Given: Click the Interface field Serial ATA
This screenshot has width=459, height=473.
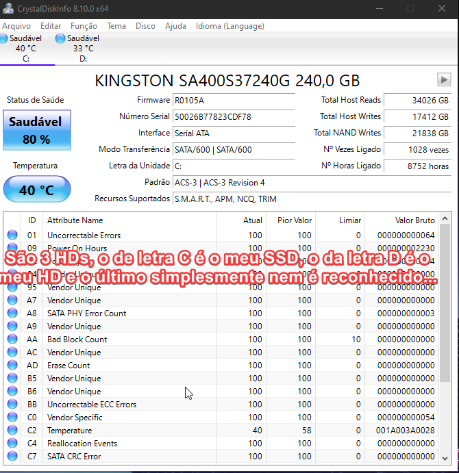Looking at the screenshot, I should [234, 133].
